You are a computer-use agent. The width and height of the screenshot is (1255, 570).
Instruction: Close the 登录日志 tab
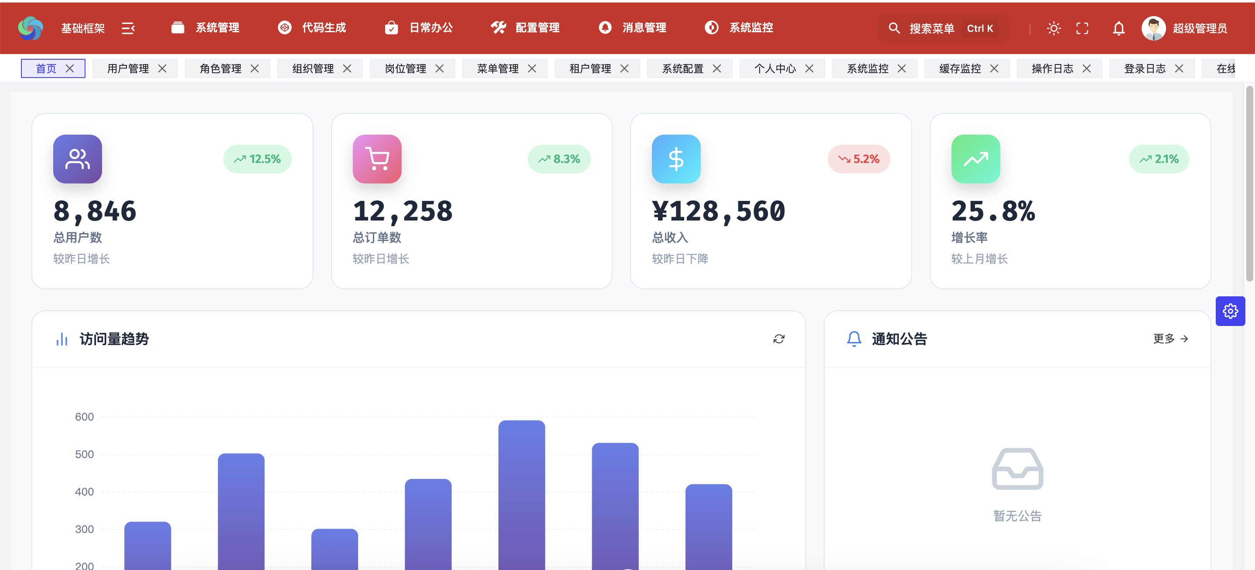click(1179, 68)
